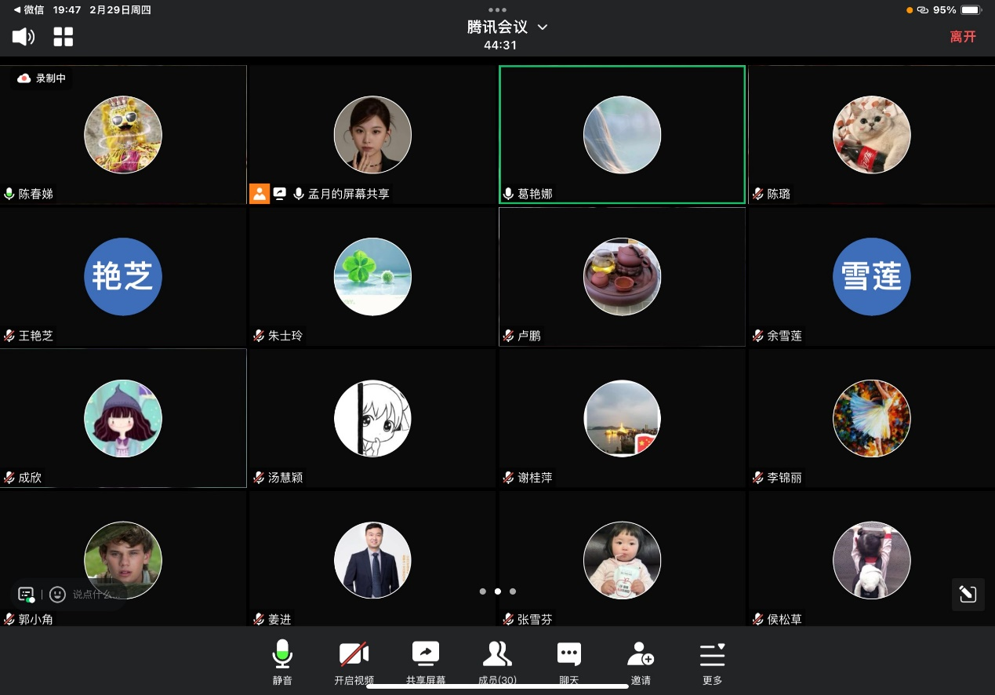Tap the 说点什么 chat input field
Image resolution: width=995 pixels, height=695 pixels.
94,595
